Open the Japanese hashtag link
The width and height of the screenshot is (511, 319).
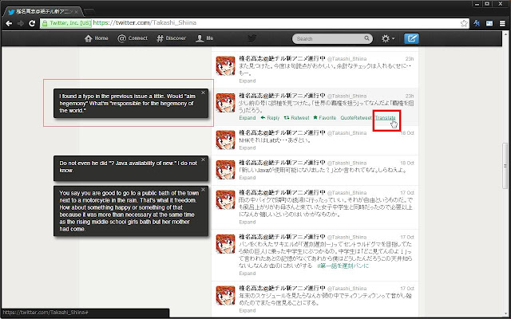point(343,266)
